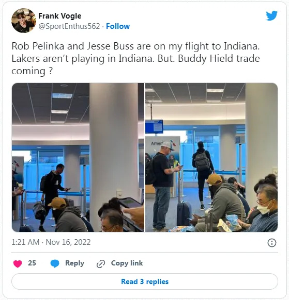Open the right airport gate photo
Screen dimensions: 289x300
click(x=211, y=157)
